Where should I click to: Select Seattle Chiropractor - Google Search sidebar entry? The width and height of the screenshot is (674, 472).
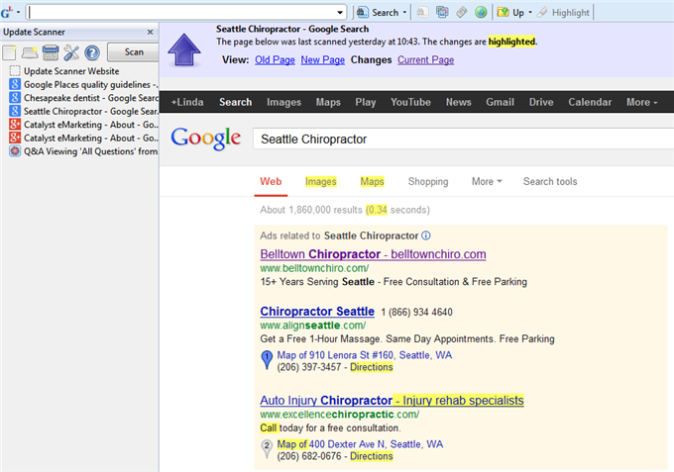coord(83,111)
